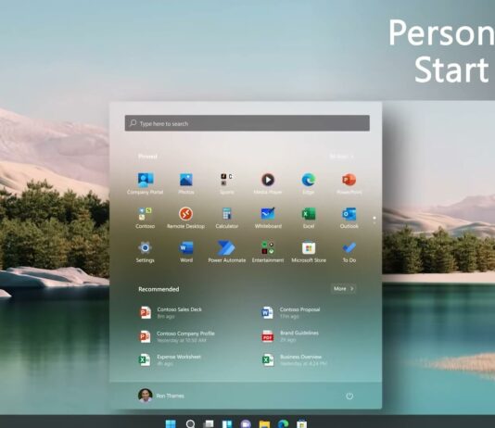The width and height of the screenshot is (495, 428).
Task: Open the Sports app folder
Action: point(227,183)
